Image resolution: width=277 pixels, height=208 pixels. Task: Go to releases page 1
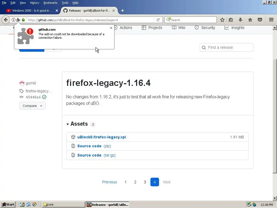[x=126, y=182]
